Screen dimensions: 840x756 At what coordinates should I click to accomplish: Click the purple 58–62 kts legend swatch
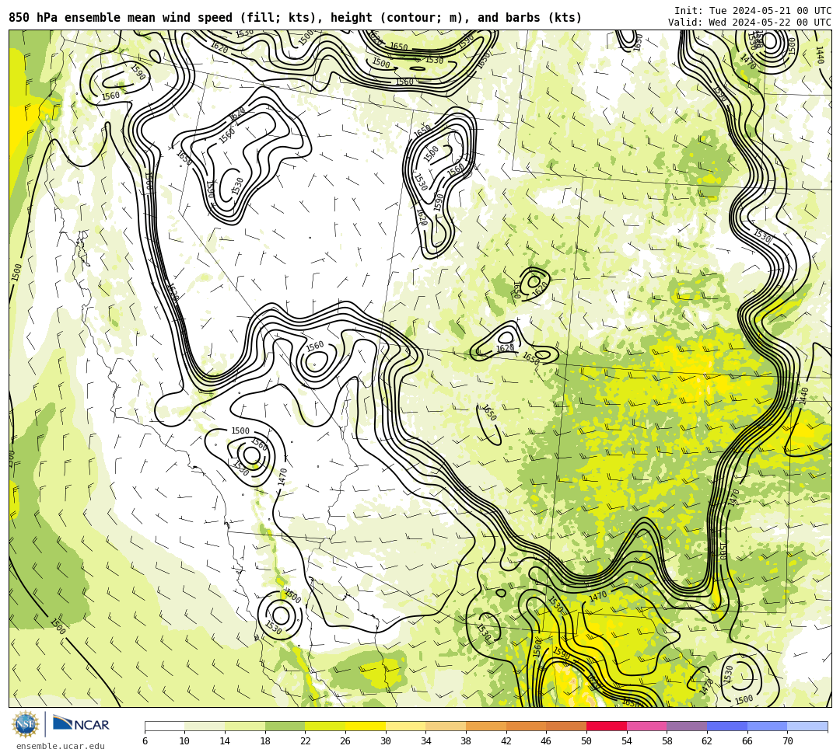tap(687, 726)
